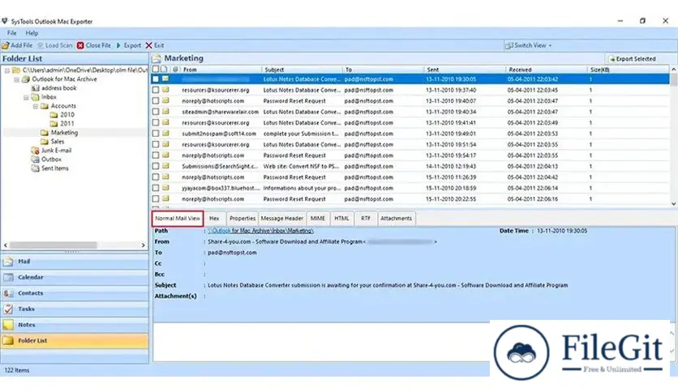Viewport: 678px width, 392px height.
Task: Click the Mail pane icon
Action: (x=8, y=261)
